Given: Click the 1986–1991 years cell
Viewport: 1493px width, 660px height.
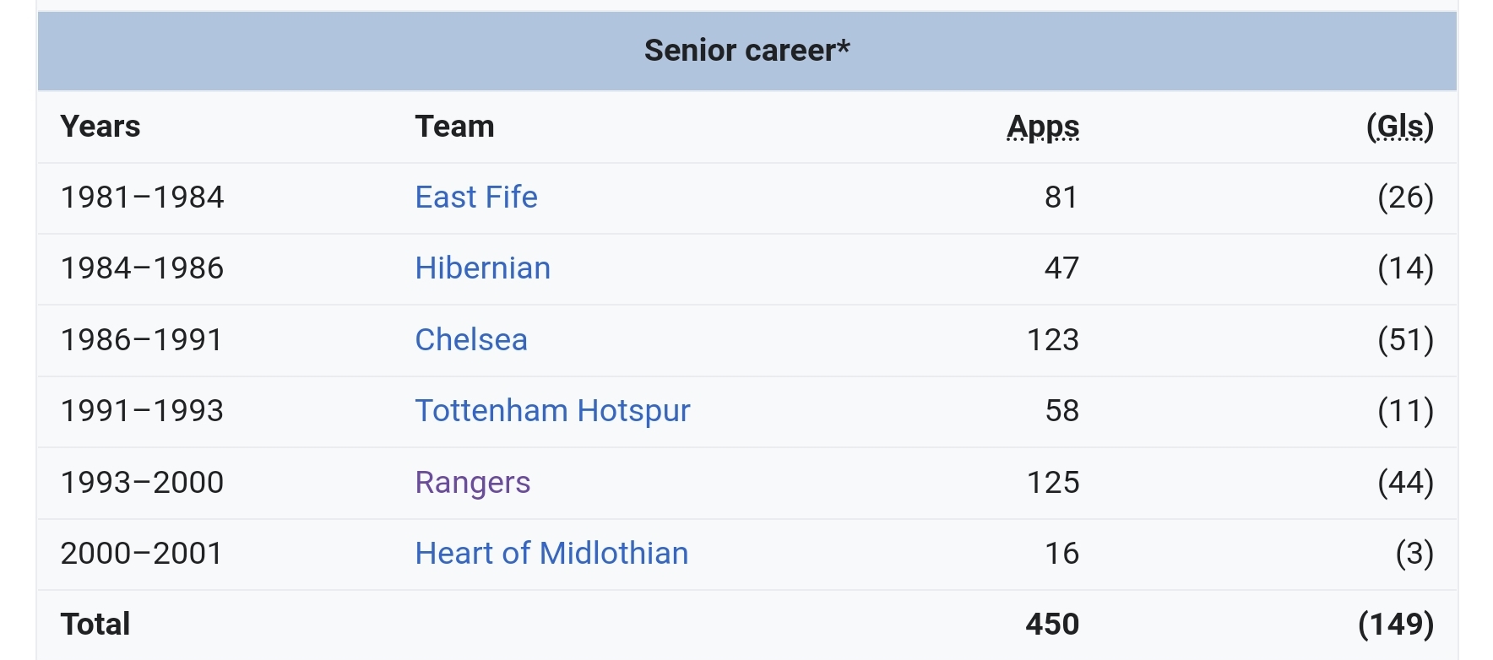Looking at the screenshot, I should tap(142, 340).
